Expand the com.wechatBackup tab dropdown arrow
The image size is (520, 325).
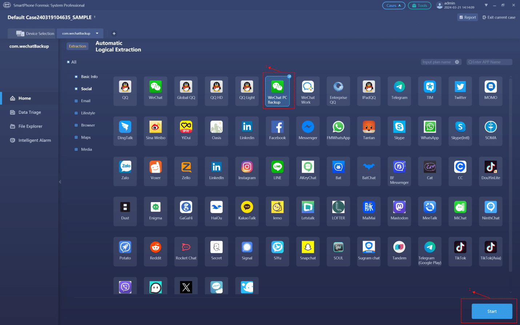click(x=97, y=33)
